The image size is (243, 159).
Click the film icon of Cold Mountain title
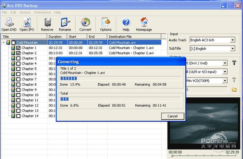8,42
